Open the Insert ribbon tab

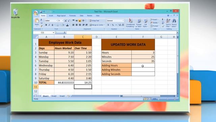(x=51, y=16)
